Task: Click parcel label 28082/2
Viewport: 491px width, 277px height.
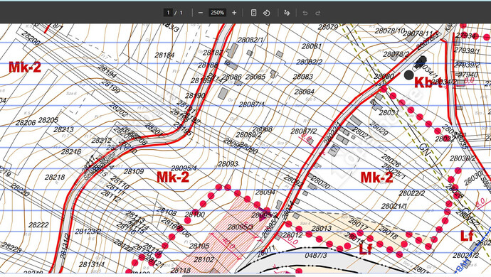Action: click(310, 62)
